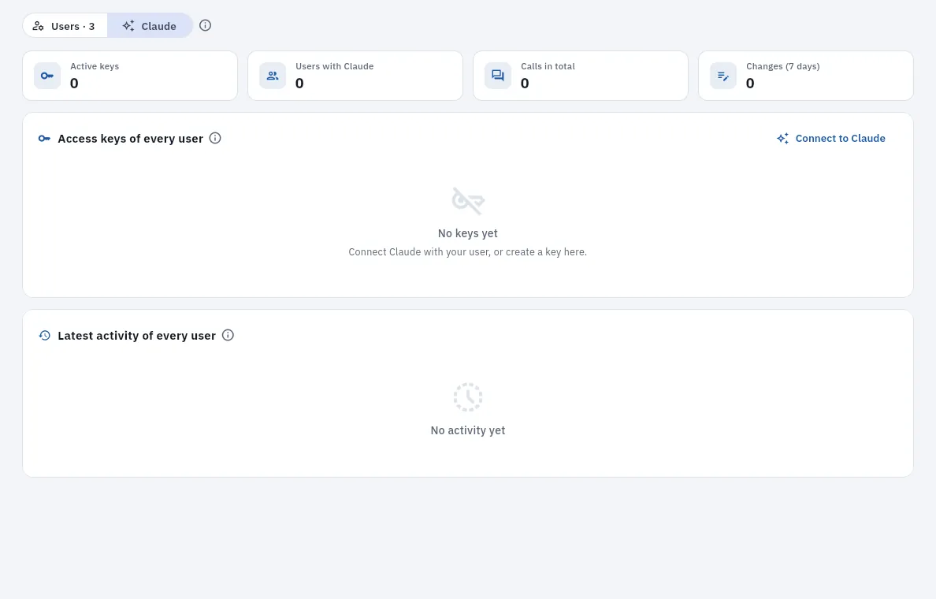This screenshot has height=599, width=936.
Task: Click Connect to Claude link
Action: pos(831,139)
